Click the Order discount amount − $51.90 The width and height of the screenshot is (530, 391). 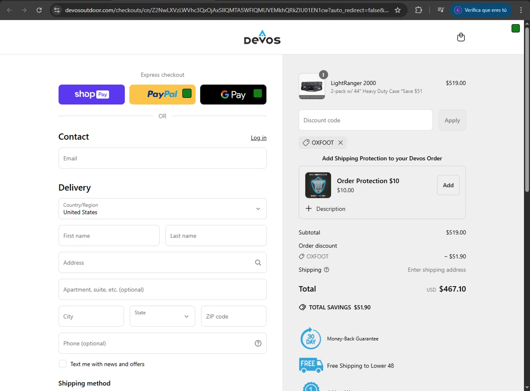pyautogui.click(x=455, y=256)
